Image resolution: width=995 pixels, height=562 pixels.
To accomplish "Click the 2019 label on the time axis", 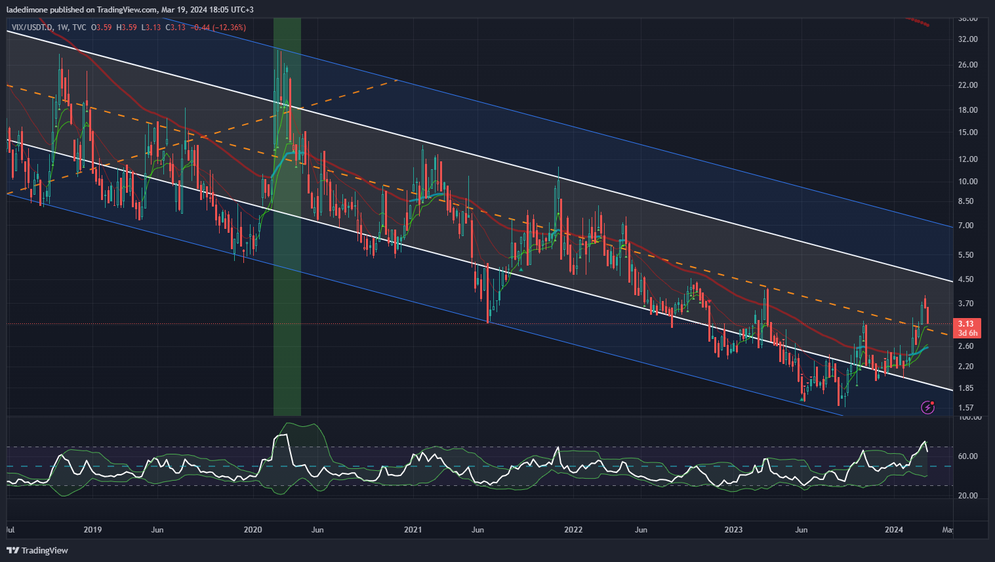I will pyautogui.click(x=92, y=530).
